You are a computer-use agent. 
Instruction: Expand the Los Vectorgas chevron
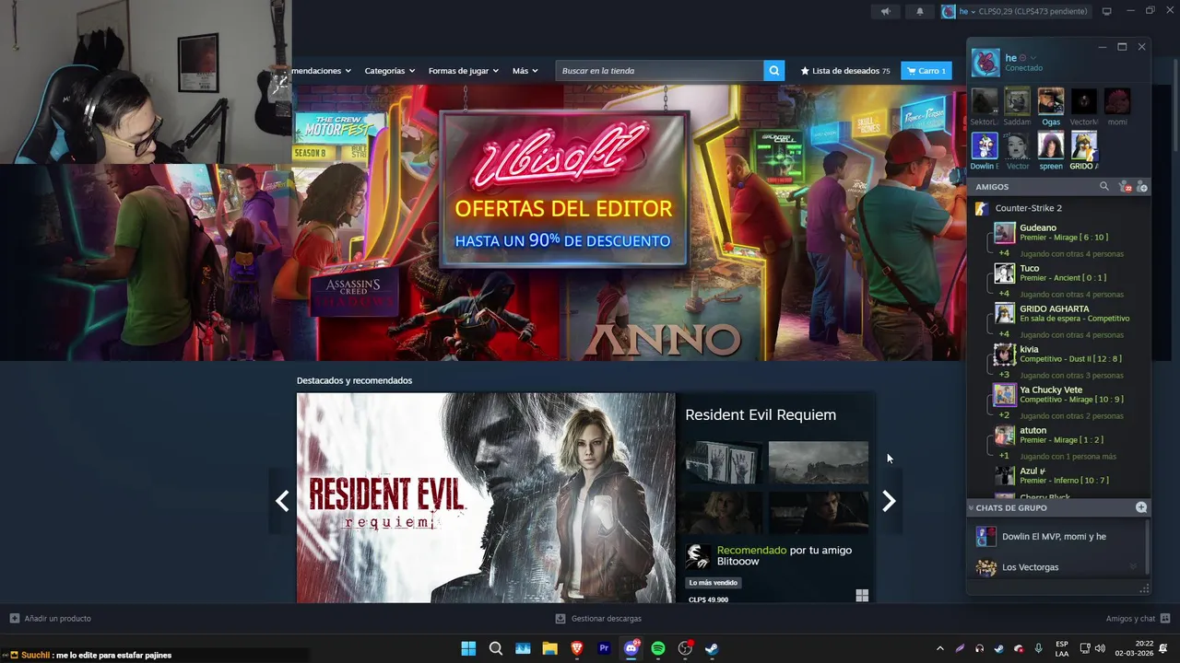point(1133,567)
